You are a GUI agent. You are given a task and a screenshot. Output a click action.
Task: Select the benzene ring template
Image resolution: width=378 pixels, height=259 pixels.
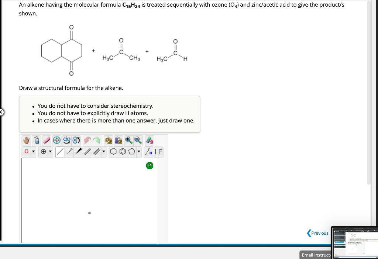123,151
